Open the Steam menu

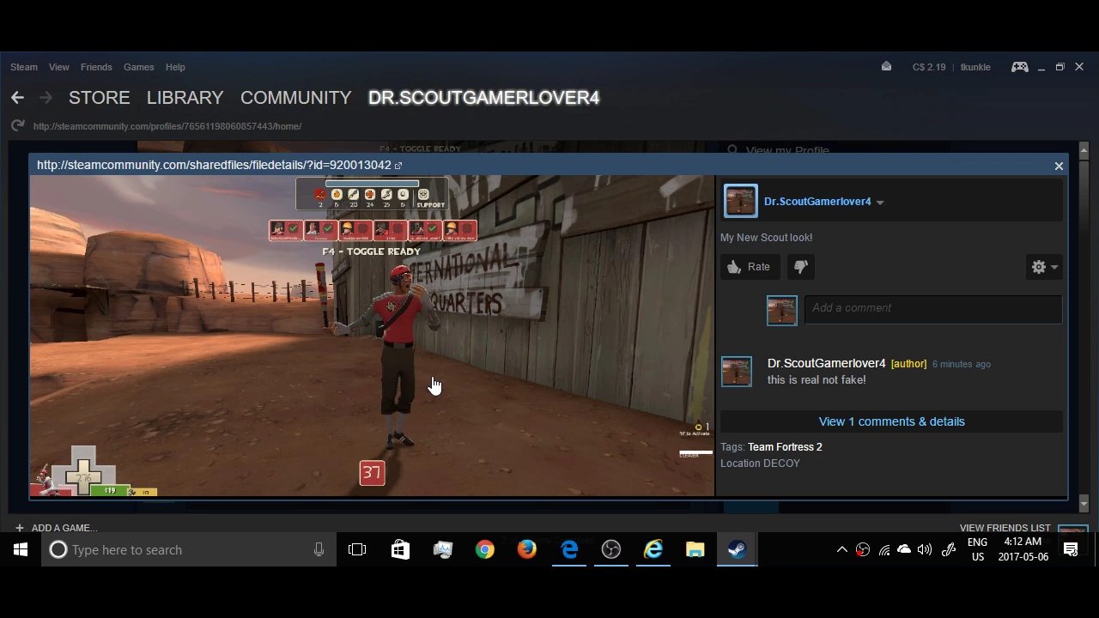24,67
